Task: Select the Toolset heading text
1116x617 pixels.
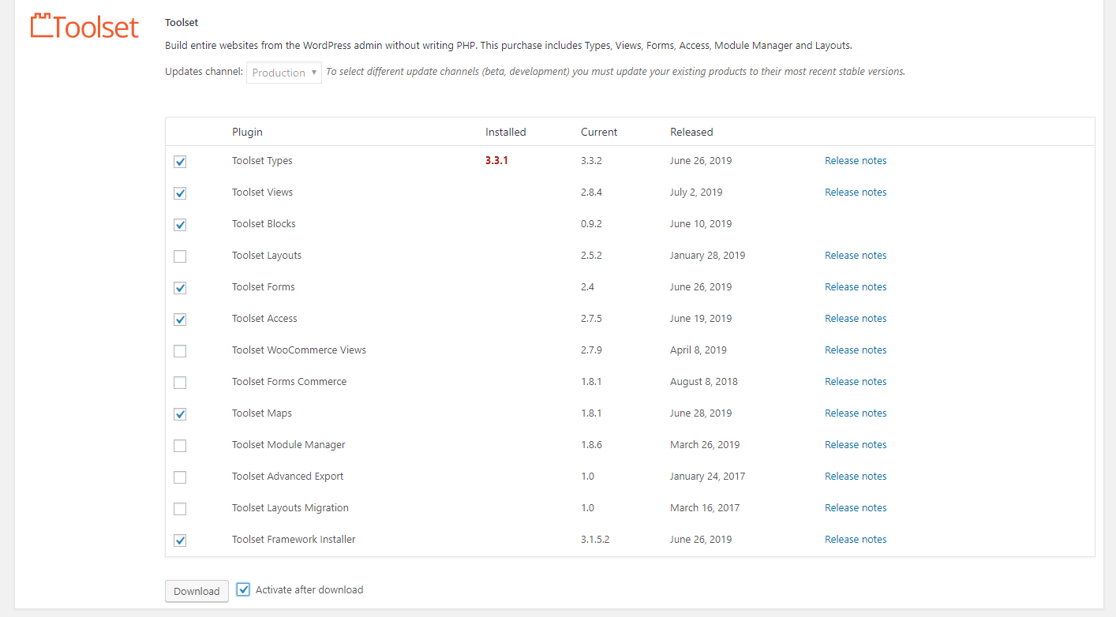Action: [182, 23]
